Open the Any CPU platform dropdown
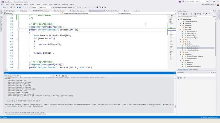220x123 pixels. coord(46,8)
